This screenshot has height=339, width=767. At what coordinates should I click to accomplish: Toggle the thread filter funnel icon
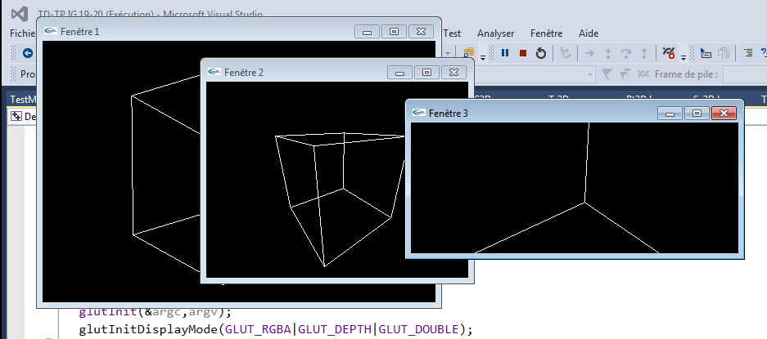(607, 74)
